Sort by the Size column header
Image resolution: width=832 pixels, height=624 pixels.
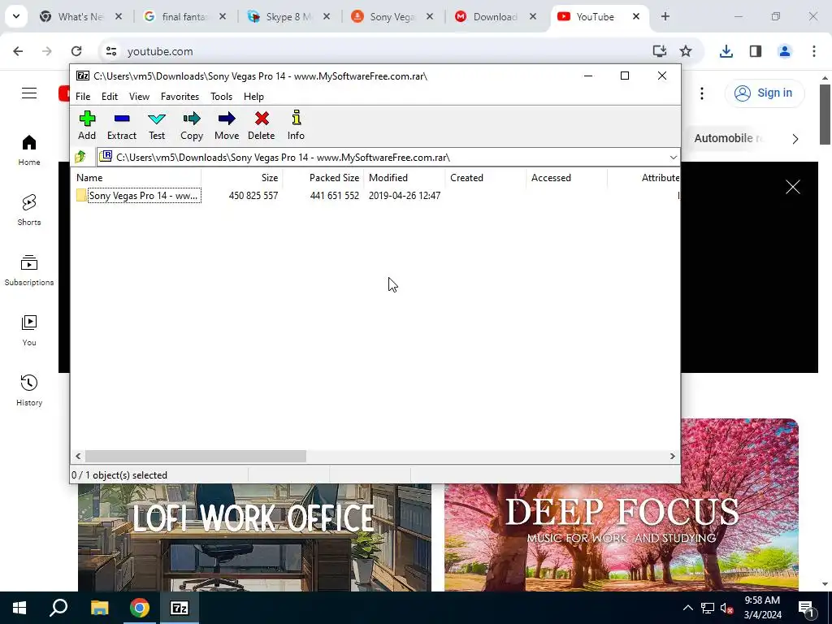coord(242,178)
